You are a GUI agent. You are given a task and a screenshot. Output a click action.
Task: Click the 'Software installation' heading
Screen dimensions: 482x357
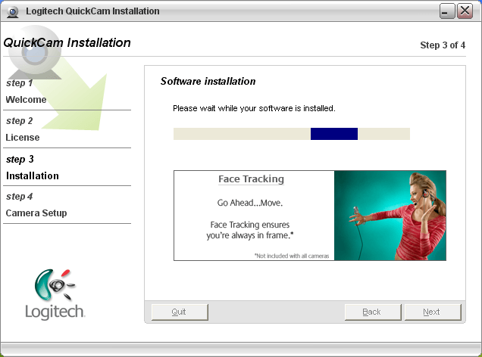pyautogui.click(x=208, y=81)
